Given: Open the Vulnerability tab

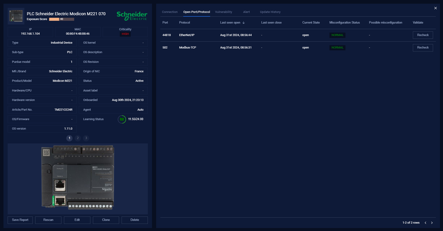Looking at the screenshot, I should tap(224, 12).
